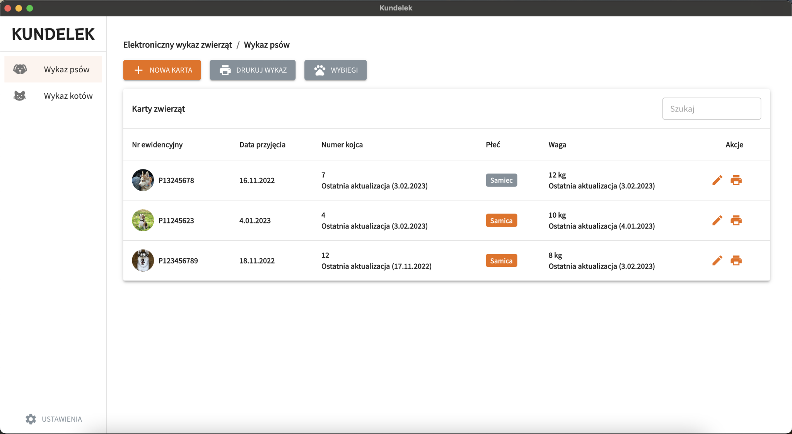Sort by Płeć column header
792x434 pixels.
coord(493,145)
